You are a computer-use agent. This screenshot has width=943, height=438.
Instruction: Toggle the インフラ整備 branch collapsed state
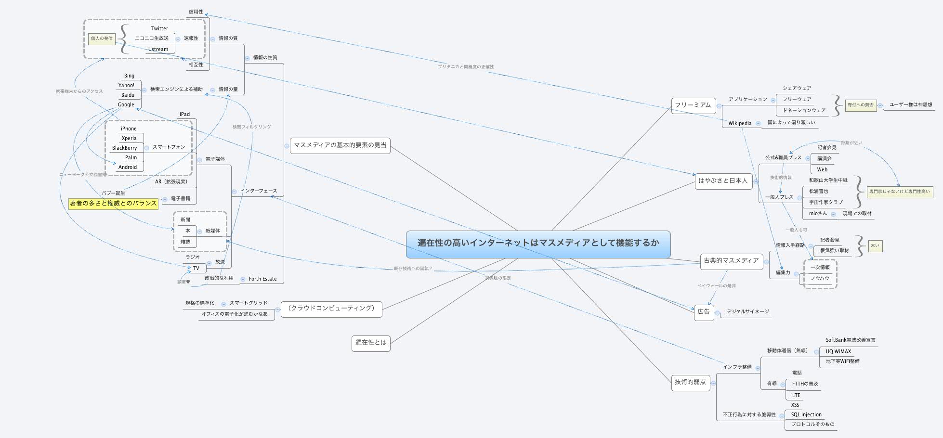pyautogui.click(x=758, y=368)
